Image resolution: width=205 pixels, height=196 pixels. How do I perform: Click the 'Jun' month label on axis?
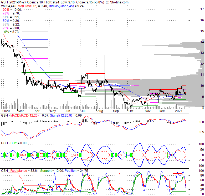68,111
